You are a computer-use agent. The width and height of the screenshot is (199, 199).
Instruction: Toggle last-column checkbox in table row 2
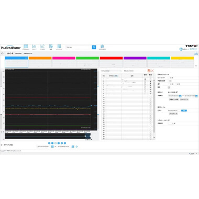[x=150, y=81]
